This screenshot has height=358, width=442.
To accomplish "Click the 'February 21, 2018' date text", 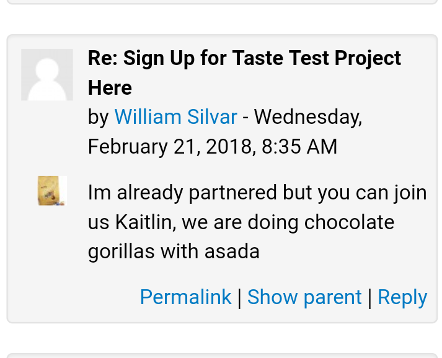I will coord(172,146).
